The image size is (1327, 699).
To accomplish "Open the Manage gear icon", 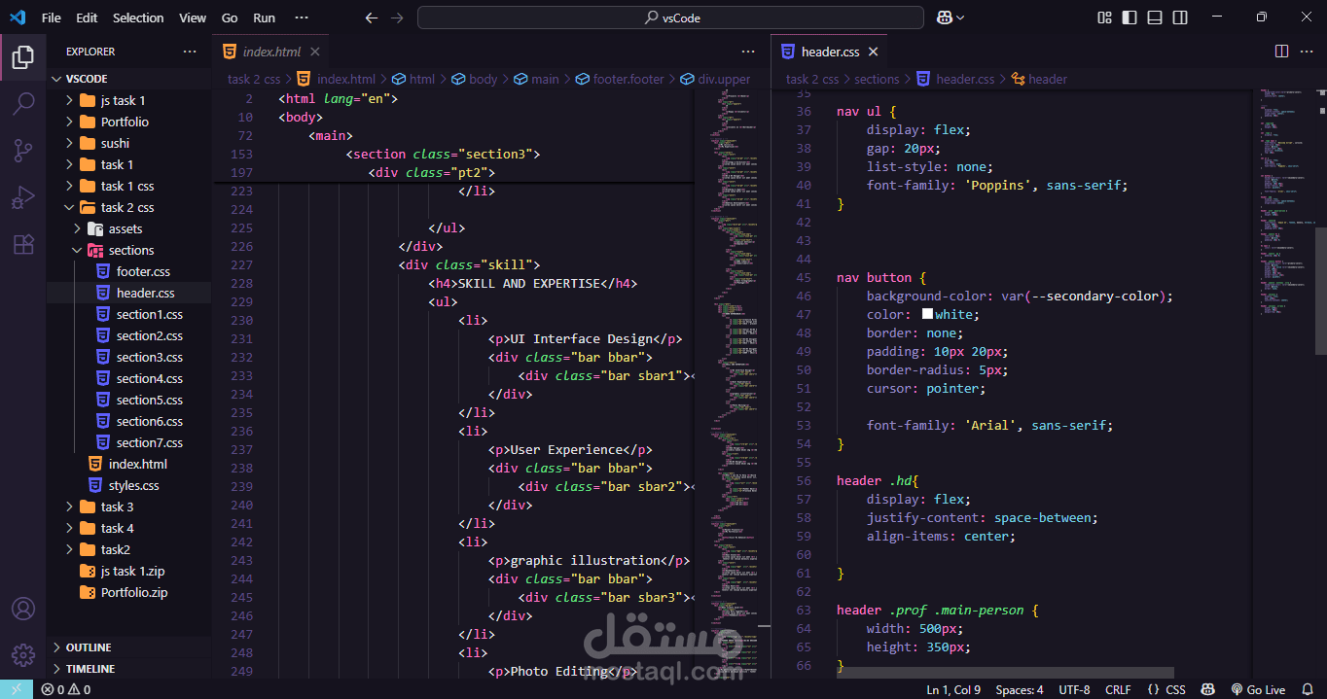I will 23,655.
